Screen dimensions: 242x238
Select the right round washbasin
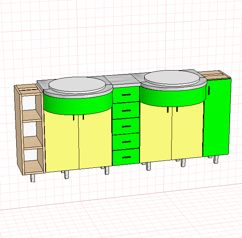172,78
